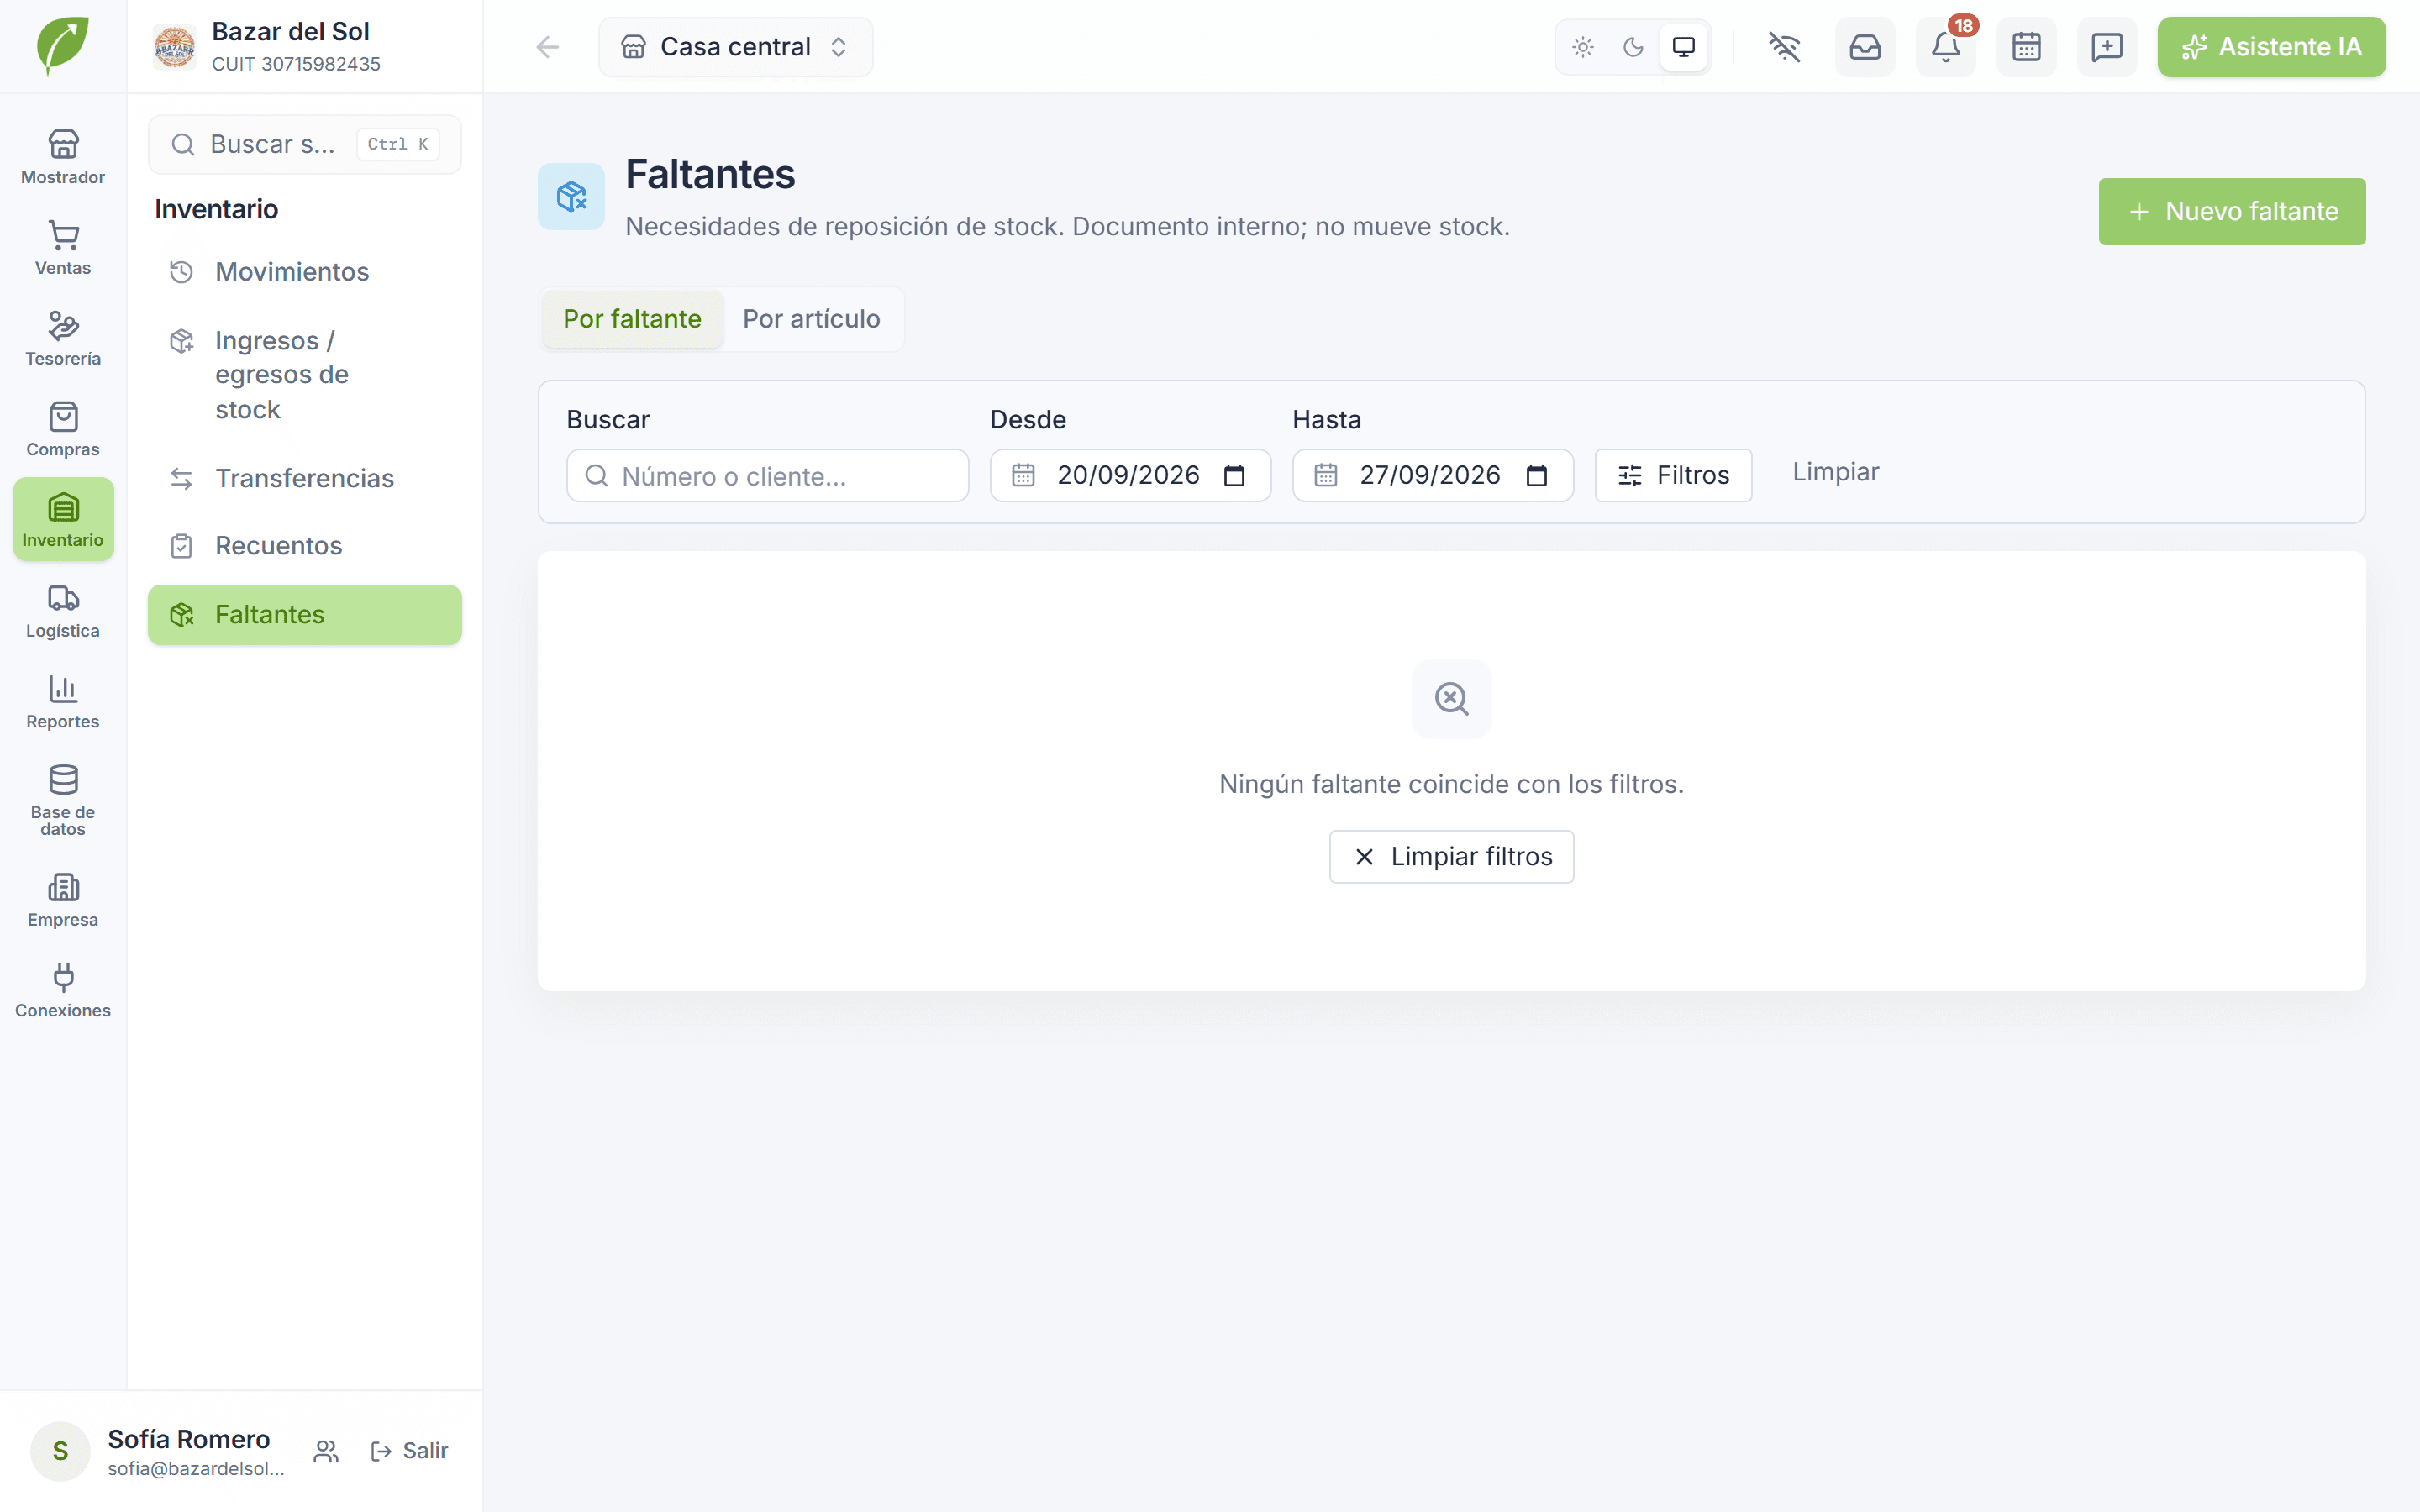Open the inbox tray icon
This screenshot has width=2420, height=1512.
click(1865, 47)
